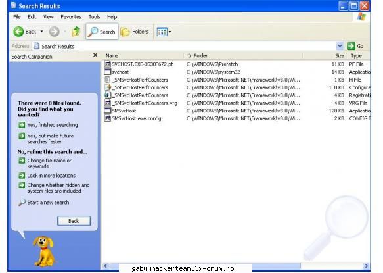Screen dimensions: 383x273
Task: Click the svchost file name
Action: [120, 72]
